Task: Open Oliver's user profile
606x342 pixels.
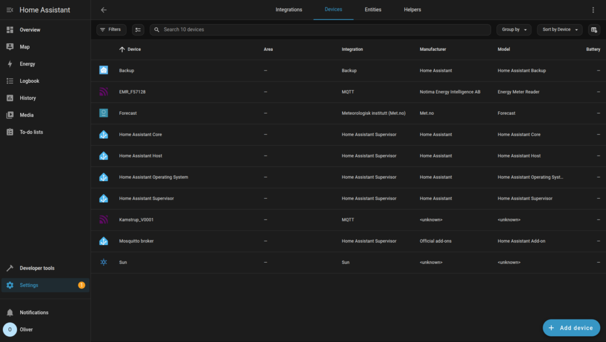Action: point(26,330)
